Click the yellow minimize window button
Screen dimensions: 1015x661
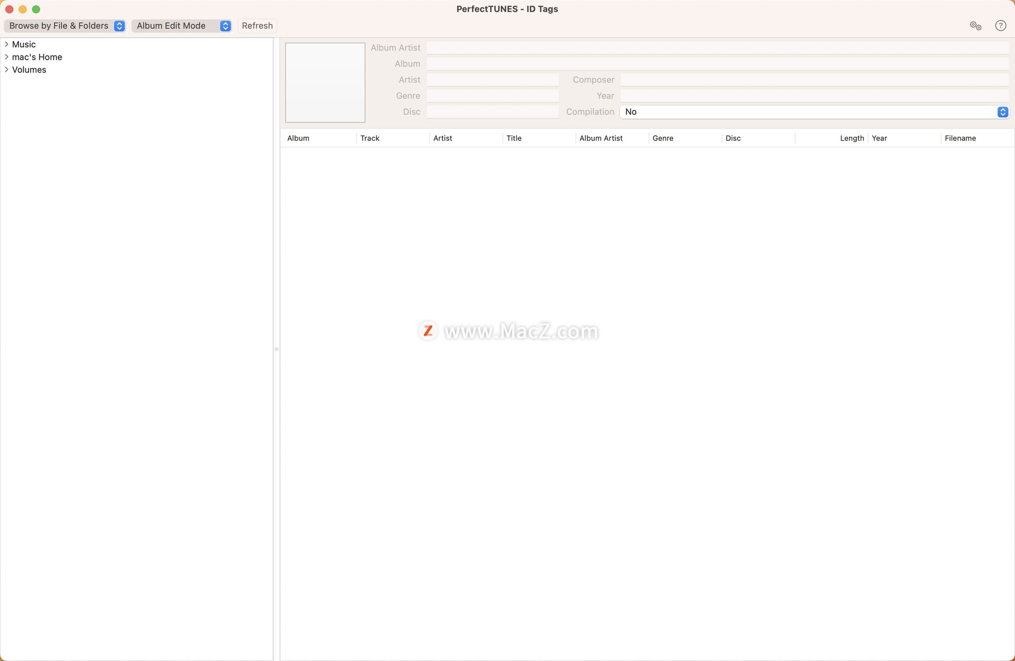tap(23, 9)
